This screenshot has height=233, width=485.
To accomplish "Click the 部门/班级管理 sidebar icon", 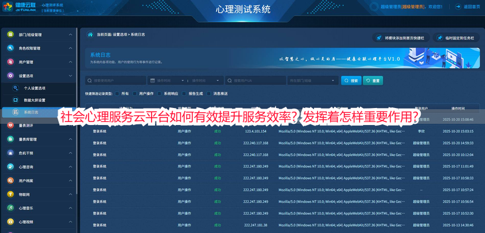I will tap(10, 35).
